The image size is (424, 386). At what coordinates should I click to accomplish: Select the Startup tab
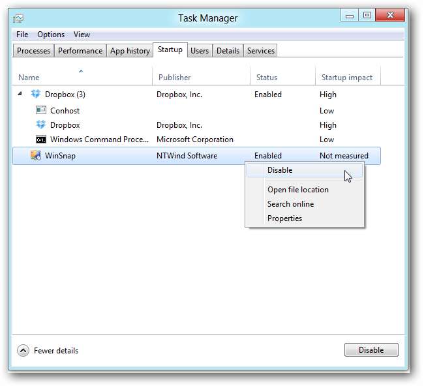170,50
